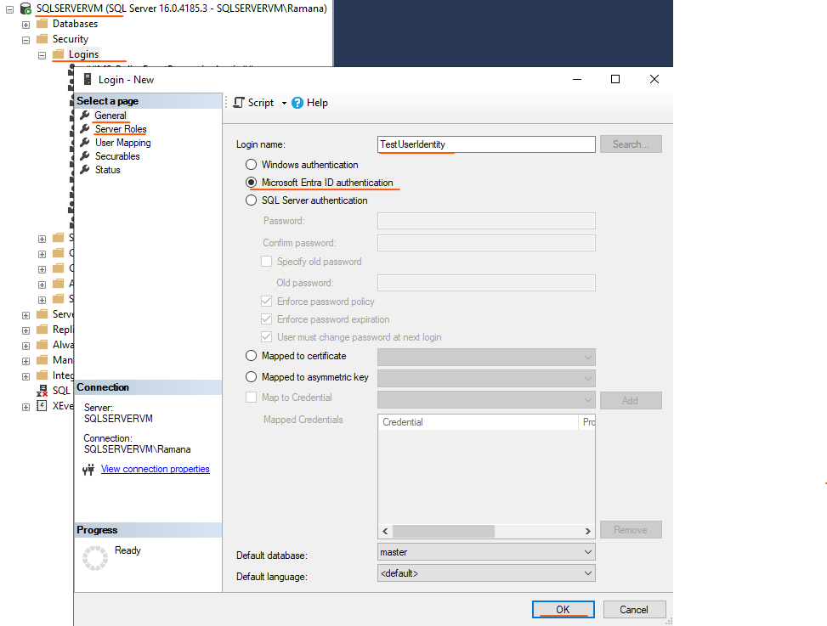Image resolution: width=827 pixels, height=626 pixels.
Task: Click the SQL Server Agent disabled icon
Action: tap(42, 391)
